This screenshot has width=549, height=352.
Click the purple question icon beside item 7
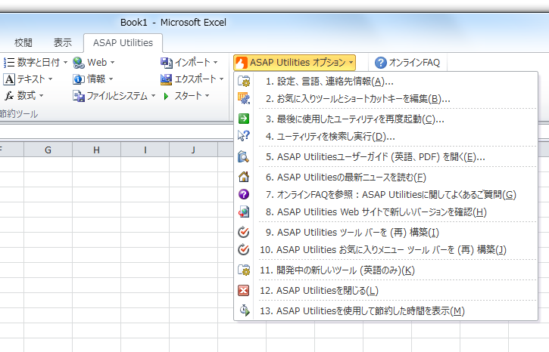click(244, 194)
